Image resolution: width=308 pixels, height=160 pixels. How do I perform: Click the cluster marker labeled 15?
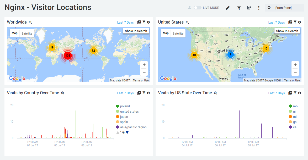pos(266,48)
